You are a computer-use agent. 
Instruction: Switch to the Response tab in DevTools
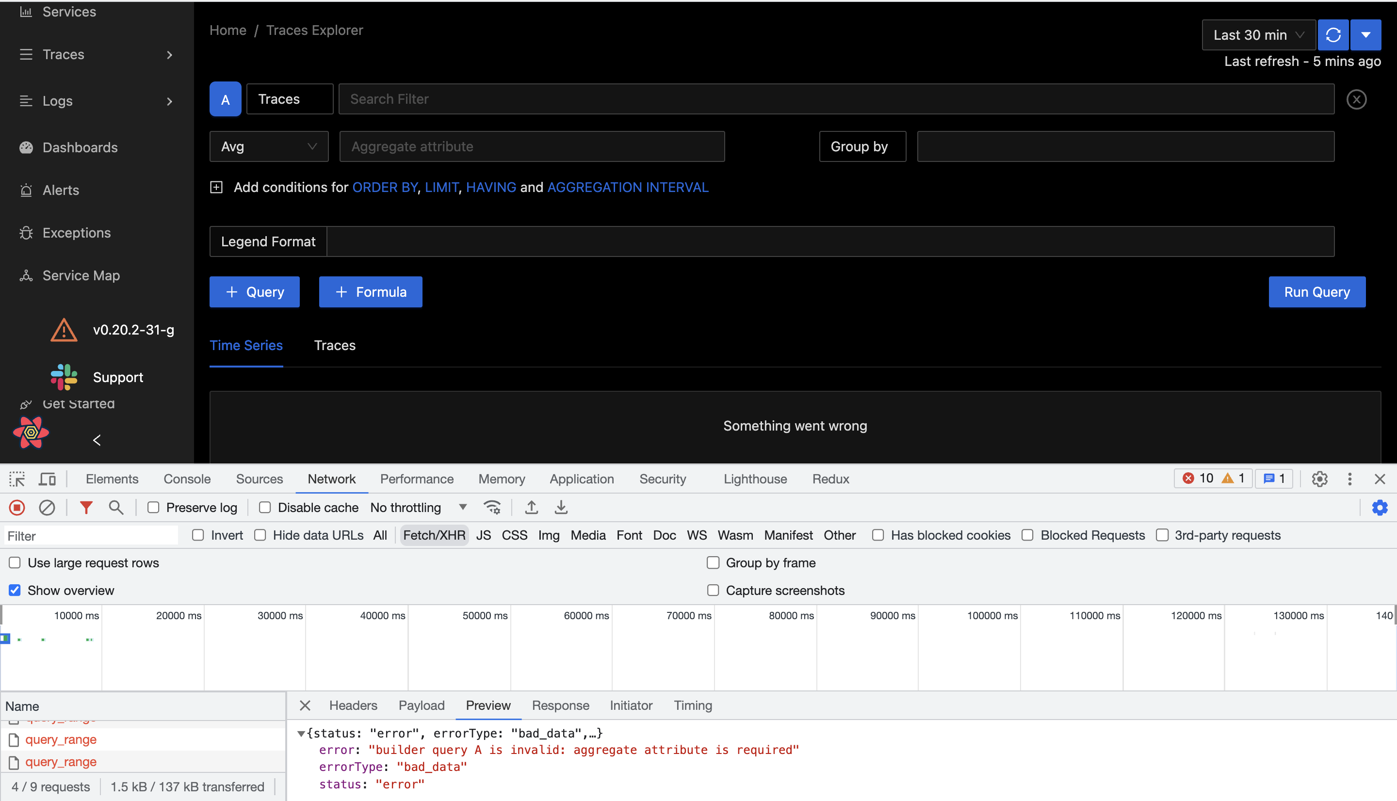tap(560, 705)
